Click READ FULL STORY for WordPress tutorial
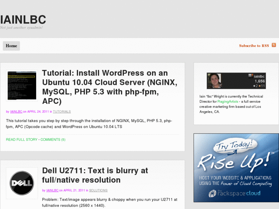The image size is (279, 209). [22, 140]
